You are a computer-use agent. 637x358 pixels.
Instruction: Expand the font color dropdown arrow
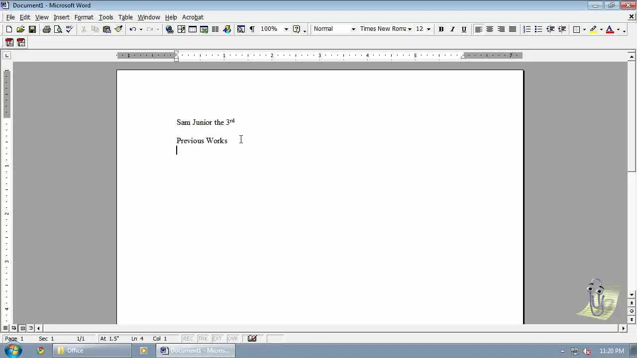(x=618, y=29)
